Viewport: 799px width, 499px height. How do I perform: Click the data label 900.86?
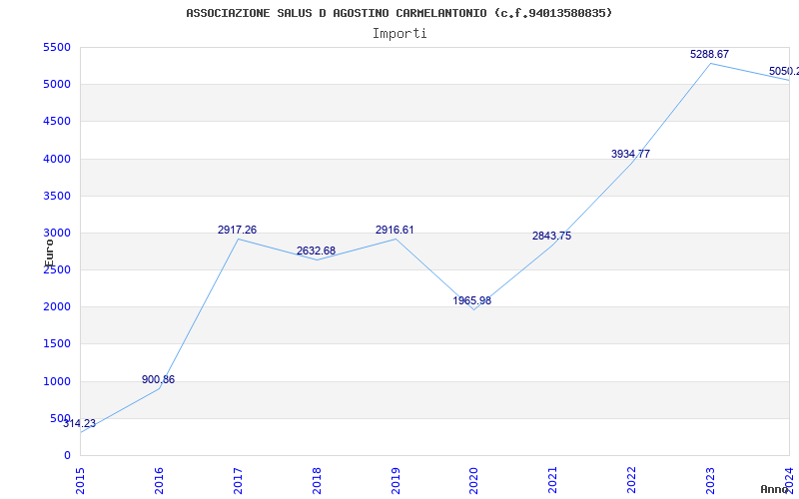coord(158,379)
